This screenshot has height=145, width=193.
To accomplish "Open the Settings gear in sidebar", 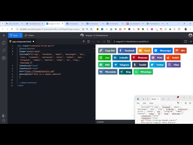I will (4, 58).
